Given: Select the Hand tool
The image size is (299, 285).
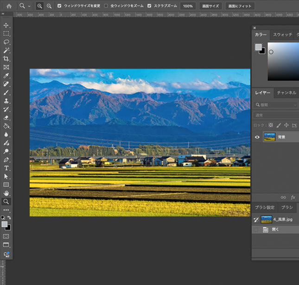Looking at the screenshot, I should 6,193.
